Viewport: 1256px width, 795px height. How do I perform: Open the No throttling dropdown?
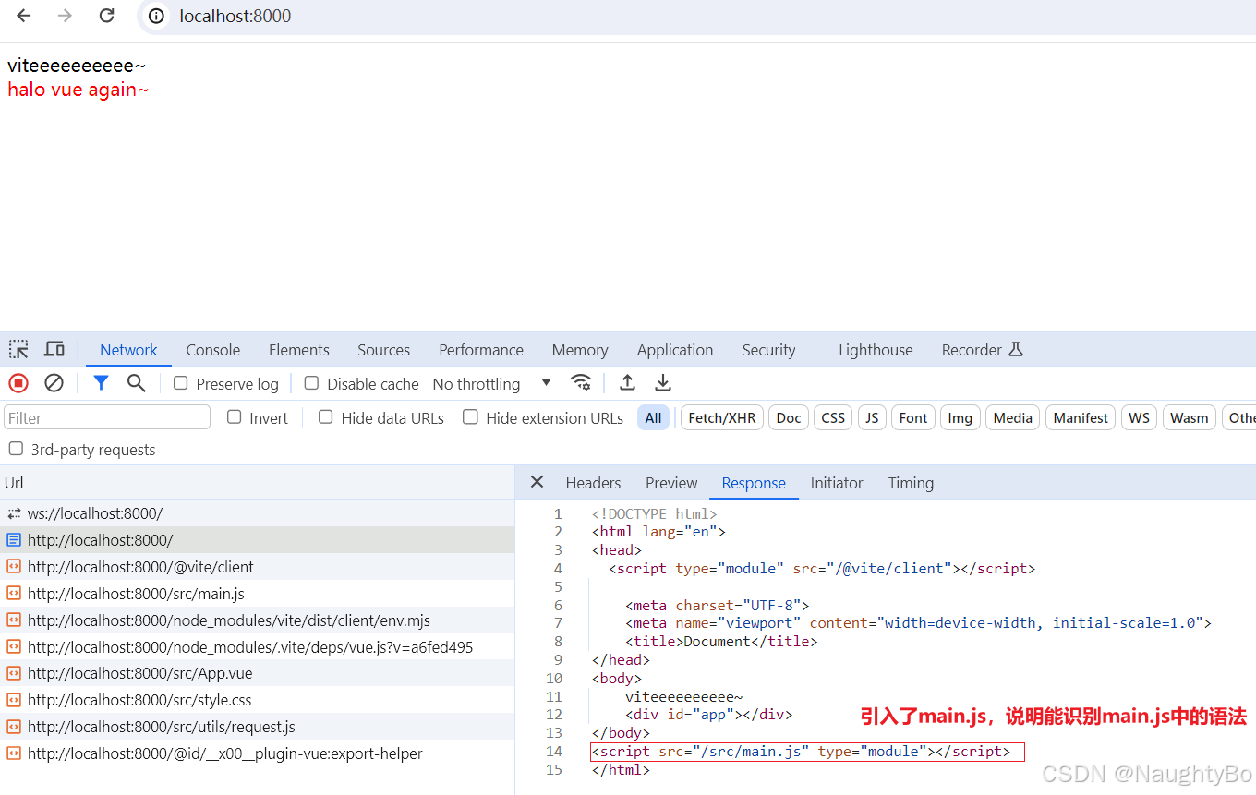pyautogui.click(x=492, y=383)
